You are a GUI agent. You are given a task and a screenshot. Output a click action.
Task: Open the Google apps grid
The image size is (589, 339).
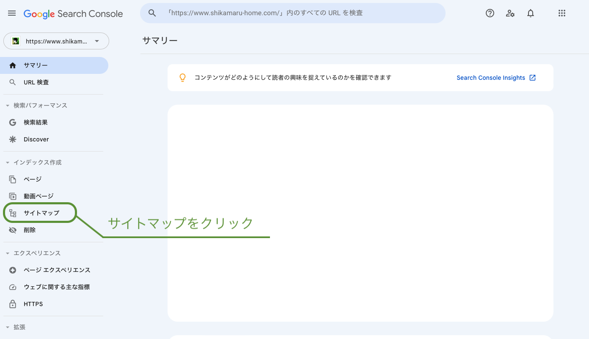[x=562, y=13]
